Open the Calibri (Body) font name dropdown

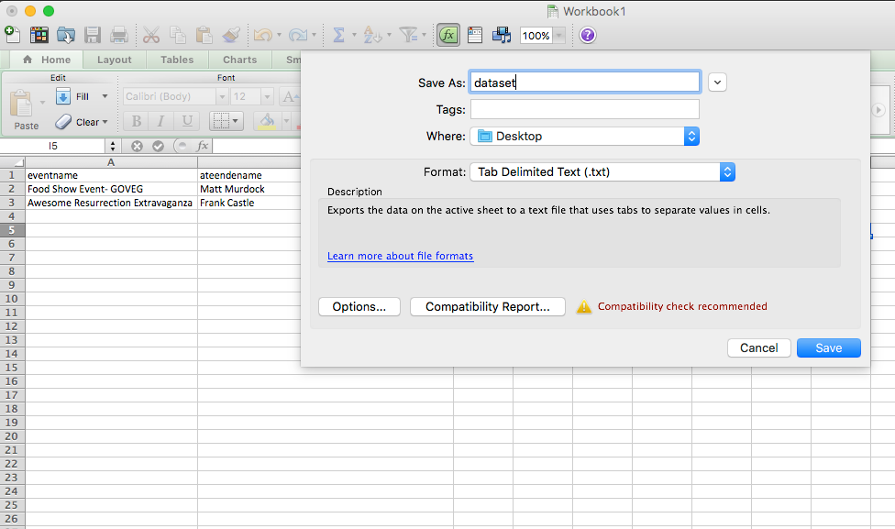(222, 96)
